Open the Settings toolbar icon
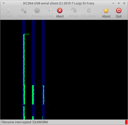 [7, 10]
